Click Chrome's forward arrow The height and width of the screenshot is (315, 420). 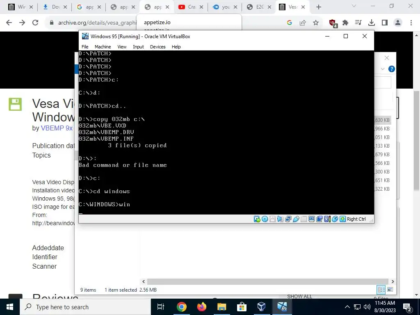click(22, 23)
